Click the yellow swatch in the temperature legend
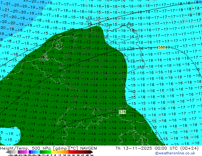 point(52,152)
